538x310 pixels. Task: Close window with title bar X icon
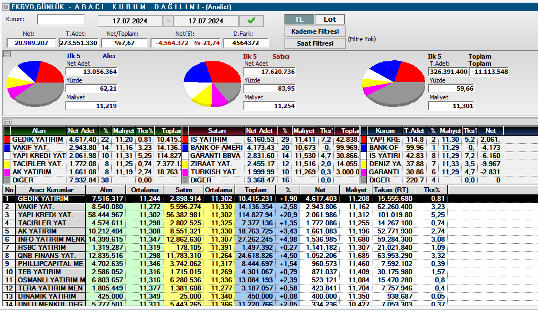(6, 7)
